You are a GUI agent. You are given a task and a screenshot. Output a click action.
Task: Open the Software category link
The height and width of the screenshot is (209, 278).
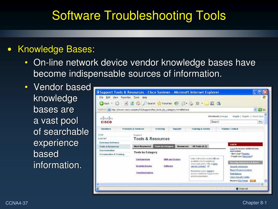168,166
